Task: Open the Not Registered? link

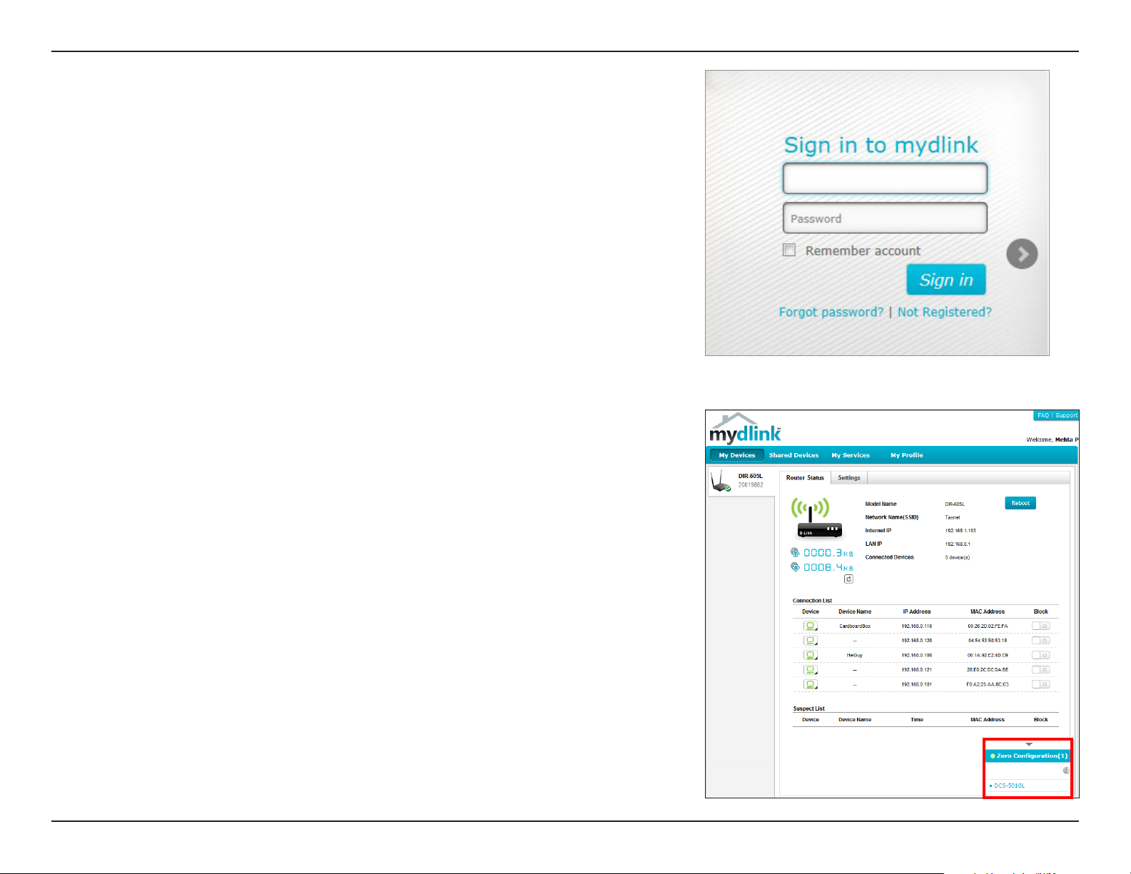Action: coord(945,312)
